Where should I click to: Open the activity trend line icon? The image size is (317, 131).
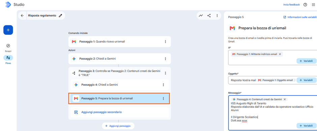[201, 16]
